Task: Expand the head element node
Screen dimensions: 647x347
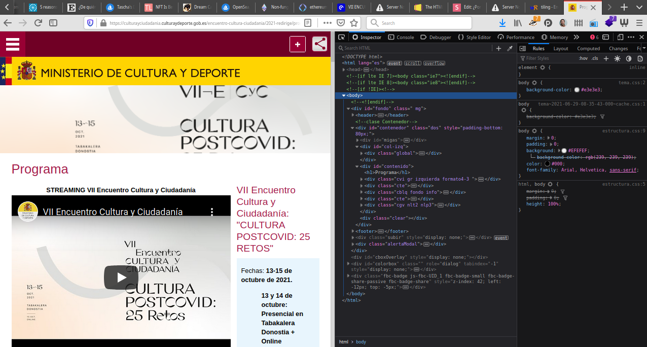Action: coord(344,70)
